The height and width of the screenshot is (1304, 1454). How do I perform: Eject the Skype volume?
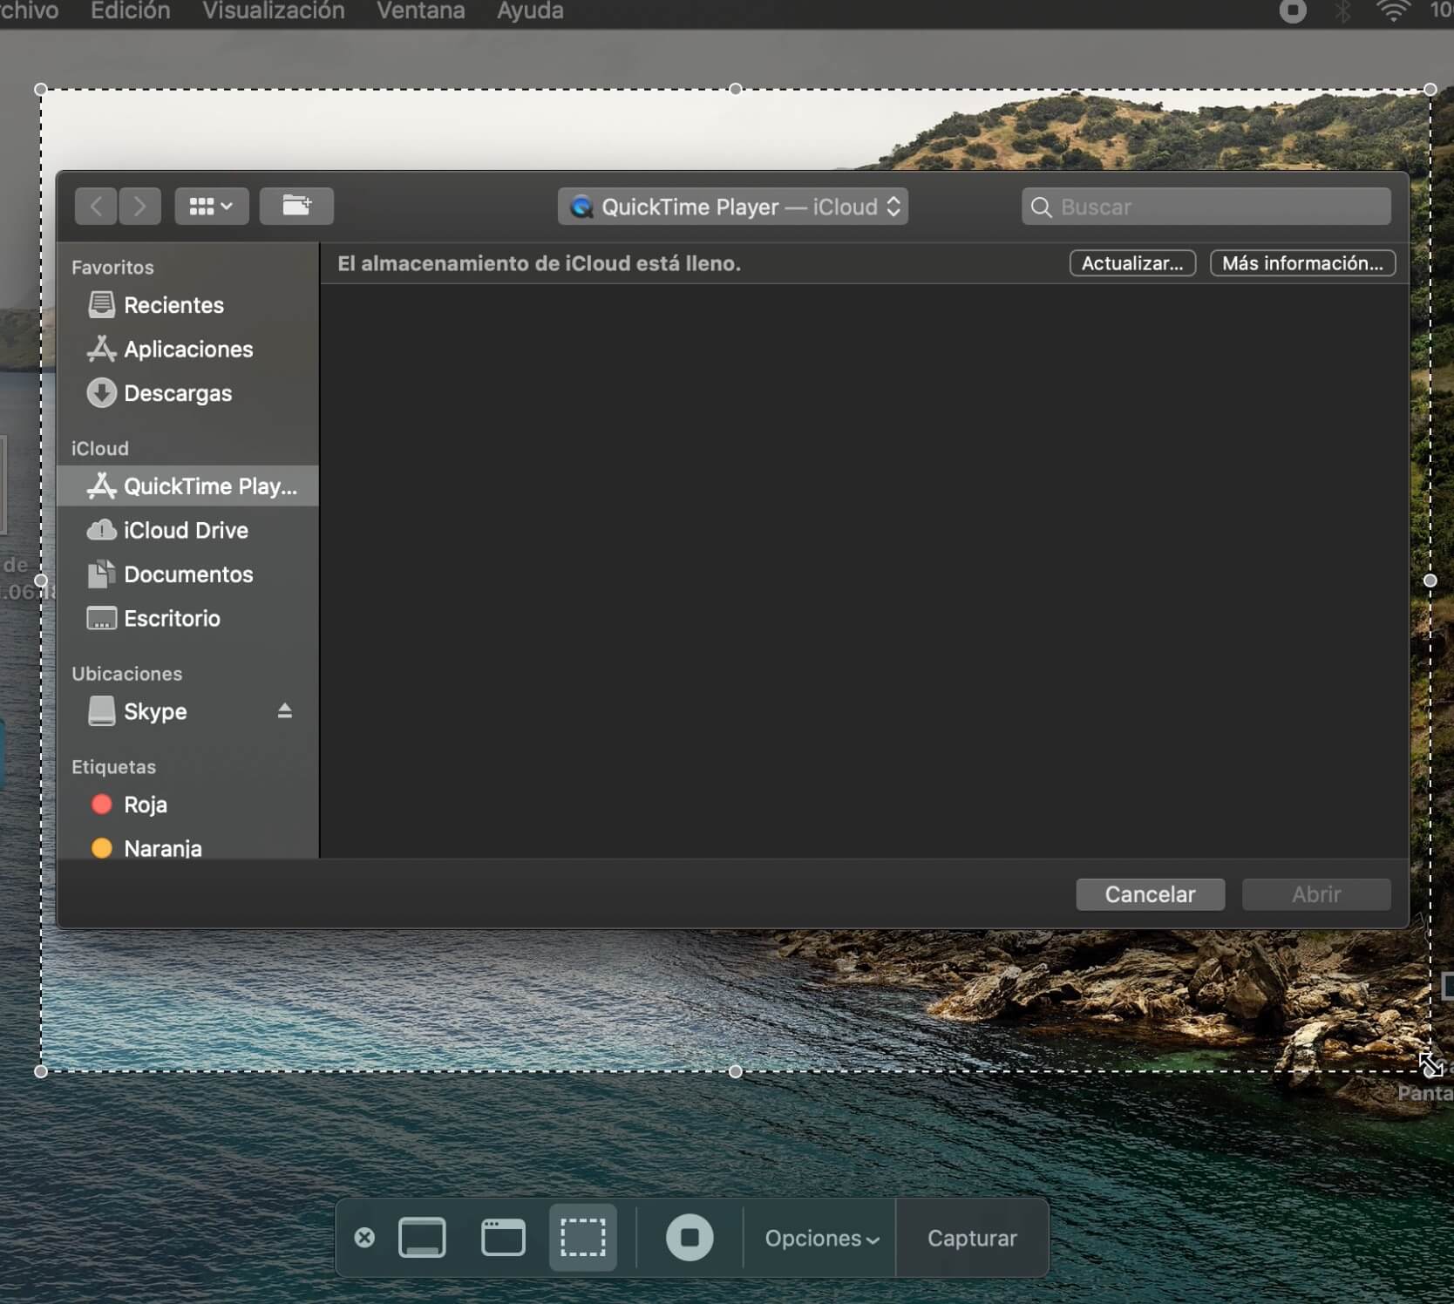coord(284,711)
